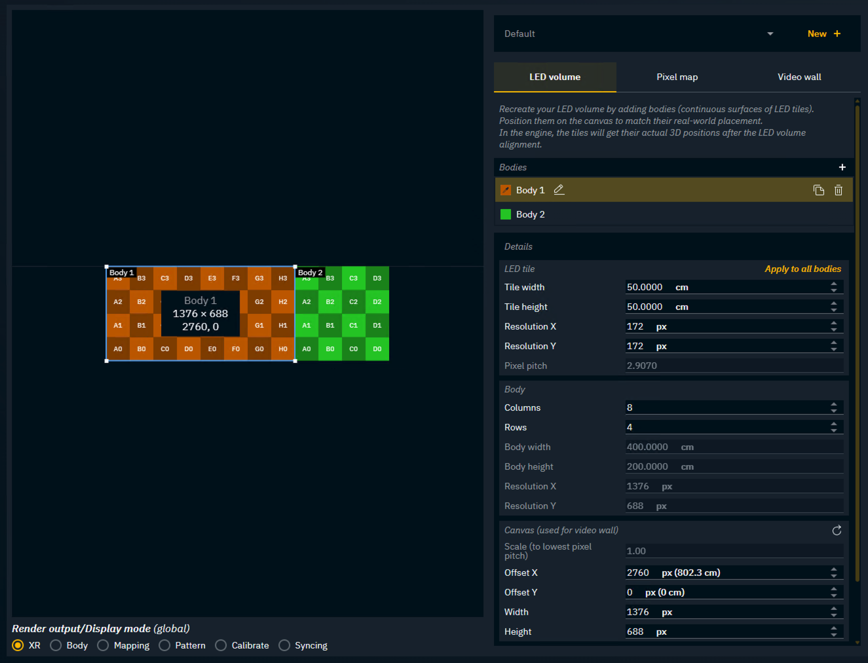The height and width of the screenshot is (663, 868).
Task: Click the Body 1 canvas label
Action: (121, 273)
